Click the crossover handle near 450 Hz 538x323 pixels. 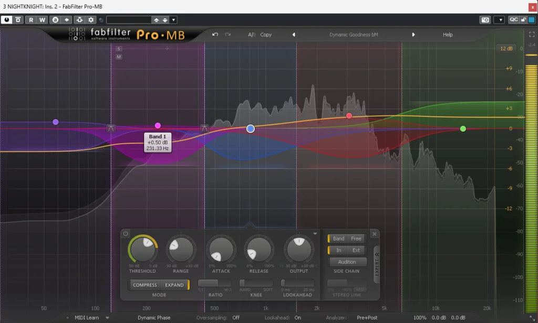(x=204, y=129)
